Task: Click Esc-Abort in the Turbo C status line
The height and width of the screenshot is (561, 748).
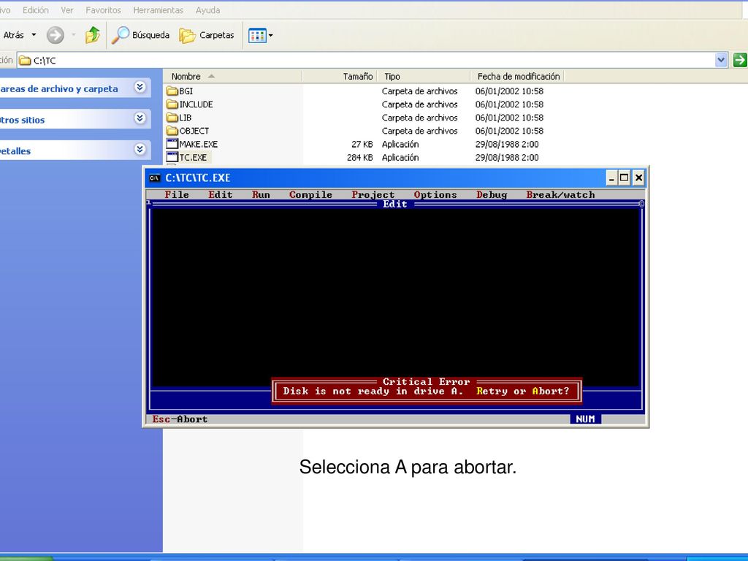Action: pos(180,419)
